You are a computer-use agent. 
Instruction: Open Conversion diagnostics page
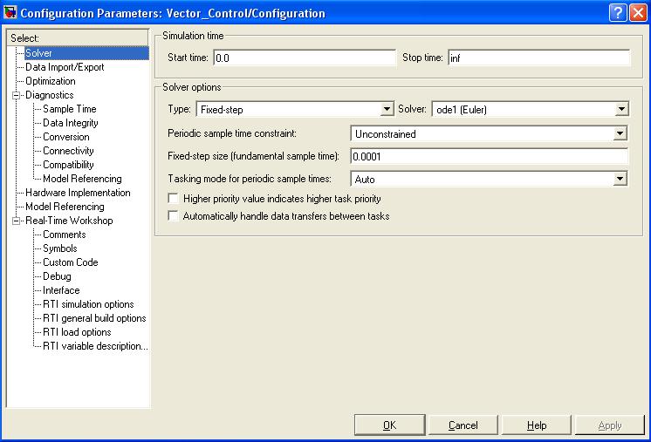[66, 137]
